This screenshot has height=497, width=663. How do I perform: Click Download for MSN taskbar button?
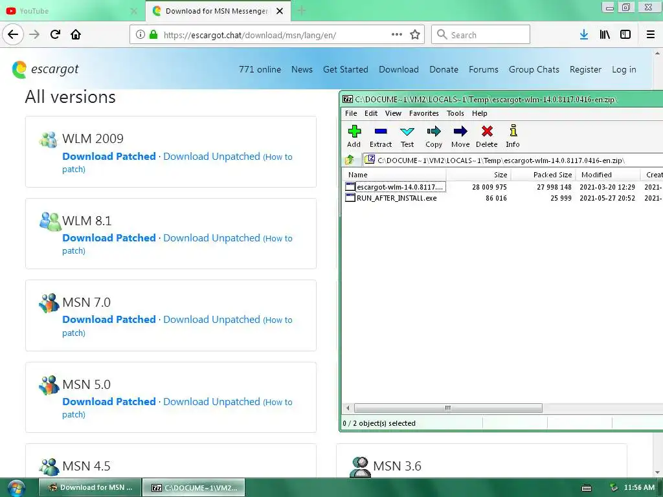tap(90, 487)
